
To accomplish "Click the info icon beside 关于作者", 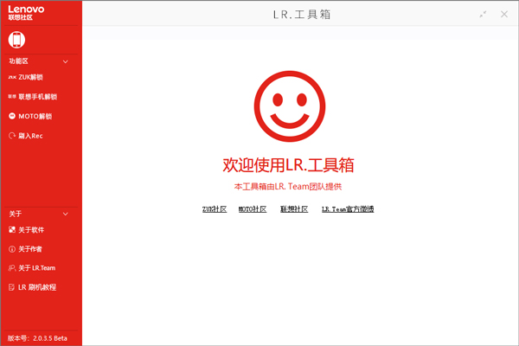I will (12, 249).
